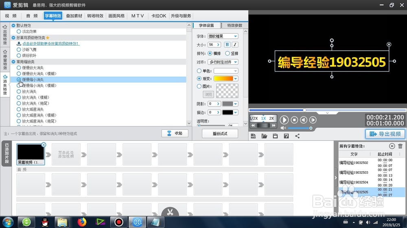The image size is (407, 228).
Task: Remove the subtitle box with X handle
Action: tap(389, 45)
